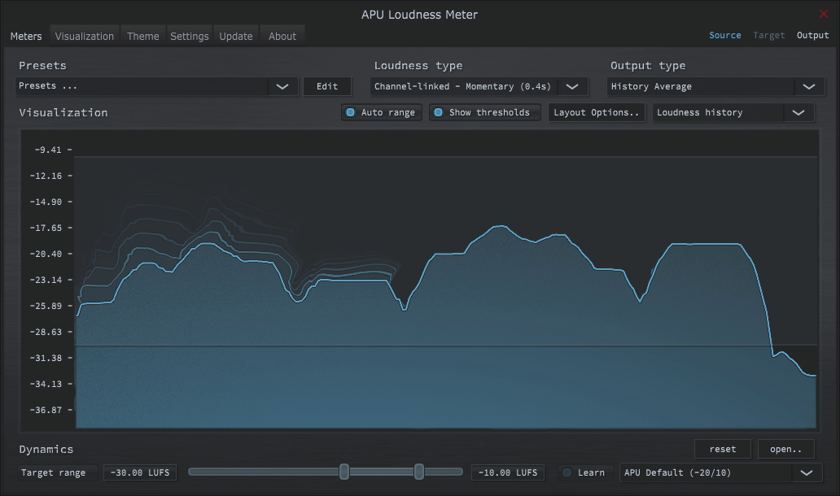Click the -12.16 axis label
Screen dimensions: 840x496
[x=46, y=176]
